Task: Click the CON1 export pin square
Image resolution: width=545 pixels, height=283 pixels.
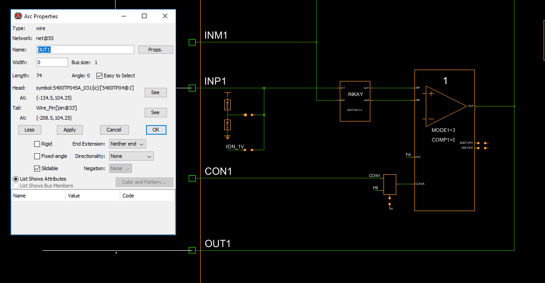Action: (x=192, y=178)
